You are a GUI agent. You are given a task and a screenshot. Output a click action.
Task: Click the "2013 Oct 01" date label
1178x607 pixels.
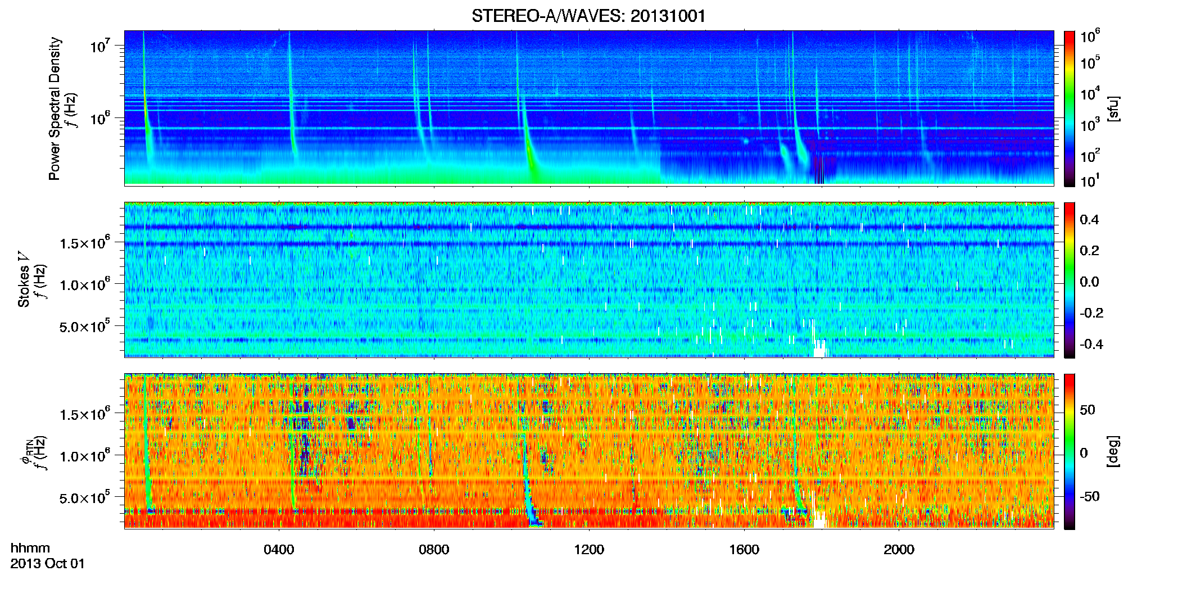[48, 564]
